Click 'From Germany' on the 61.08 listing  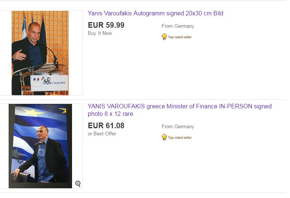178,127
